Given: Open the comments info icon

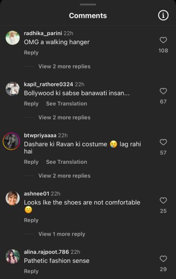Looking at the screenshot, I should point(163,15).
